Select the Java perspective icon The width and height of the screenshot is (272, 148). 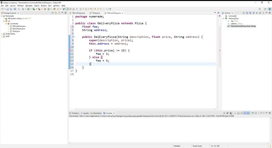coord(270,9)
